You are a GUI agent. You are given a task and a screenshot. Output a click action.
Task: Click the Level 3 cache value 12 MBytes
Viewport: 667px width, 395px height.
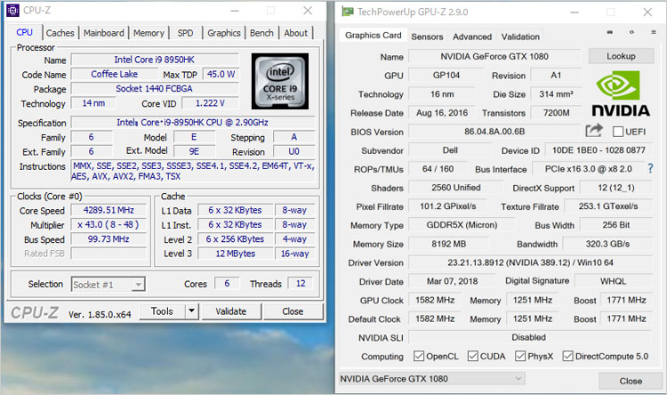(236, 254)
